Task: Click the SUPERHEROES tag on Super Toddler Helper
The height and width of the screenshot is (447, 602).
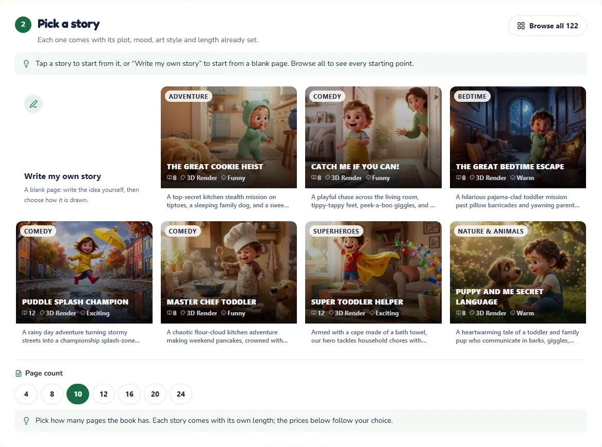Action: (336, 231)
